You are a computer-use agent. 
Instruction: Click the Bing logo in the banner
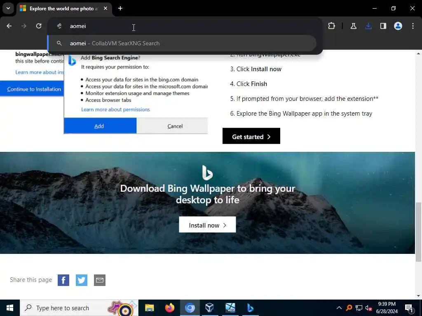pyautogui.click(x=207, y=172)
